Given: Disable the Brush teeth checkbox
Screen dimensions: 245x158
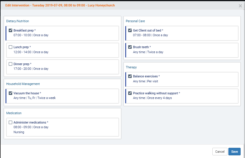Looking at the screenshot, I should tap(130, 47).
